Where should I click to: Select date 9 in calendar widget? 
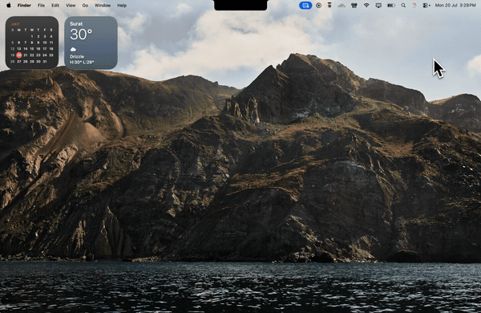tap(38, 43)
